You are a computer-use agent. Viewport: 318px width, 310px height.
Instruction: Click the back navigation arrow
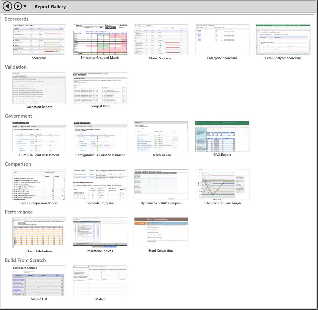[7, 6]
